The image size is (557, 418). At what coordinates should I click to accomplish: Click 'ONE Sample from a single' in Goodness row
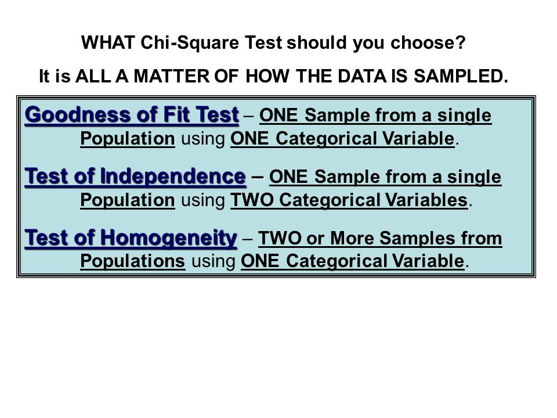375,116
